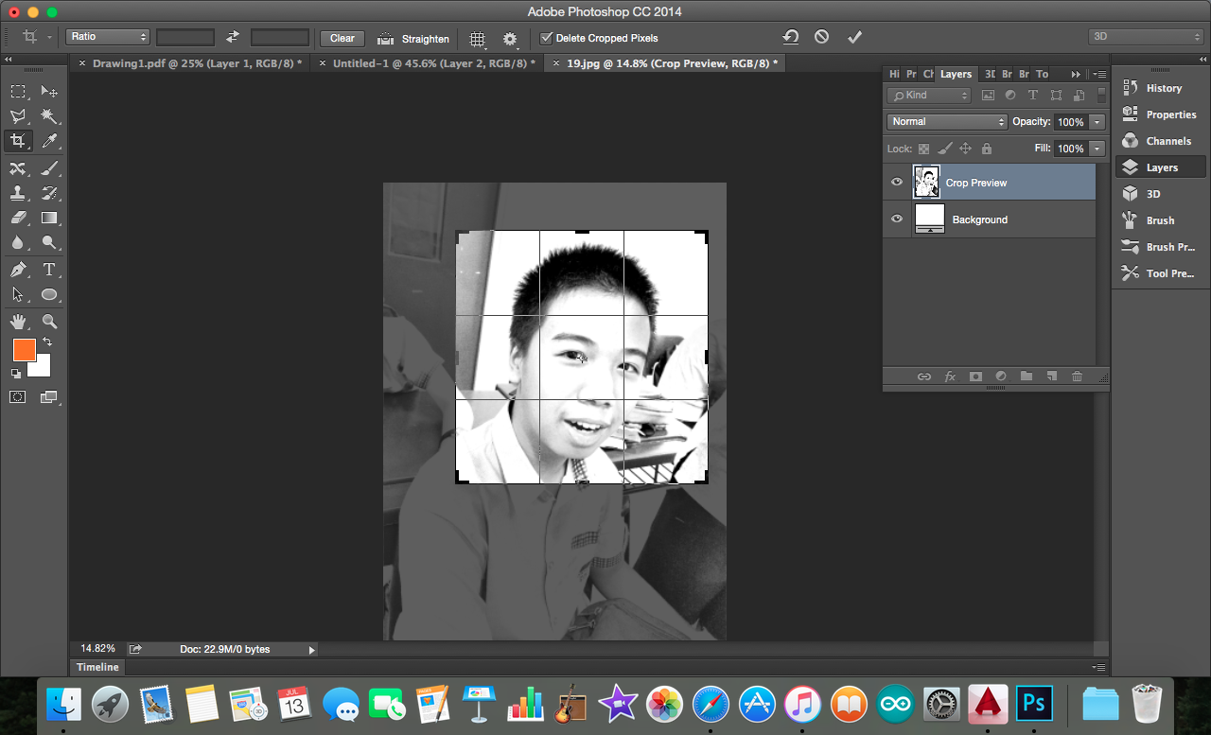
Task: Open additional crop settings gear
Action: point(510,39)
